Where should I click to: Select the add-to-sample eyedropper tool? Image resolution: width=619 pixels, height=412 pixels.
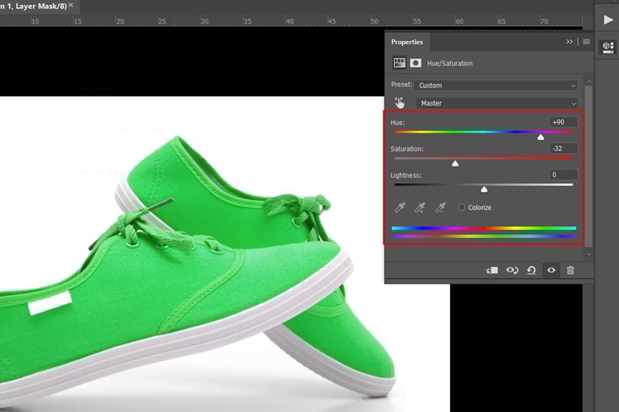[x=420, y=207]
